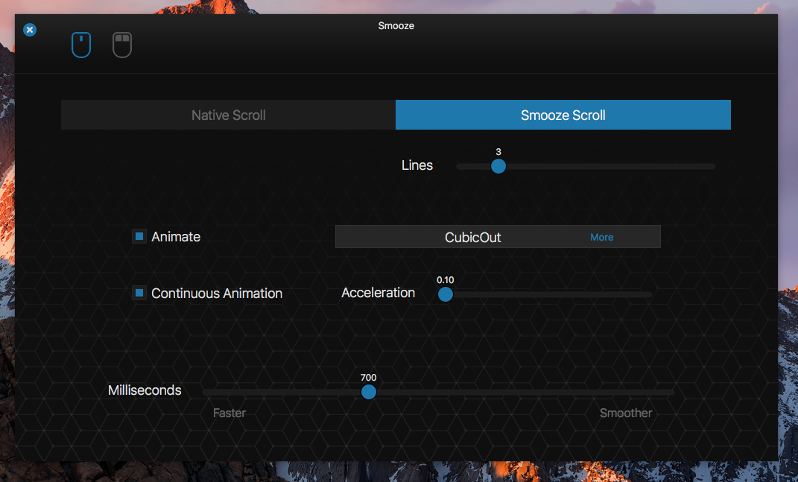The image size is (798, 482).
Task: Toggle the Animate checkbox
Action: click(139, 236)
